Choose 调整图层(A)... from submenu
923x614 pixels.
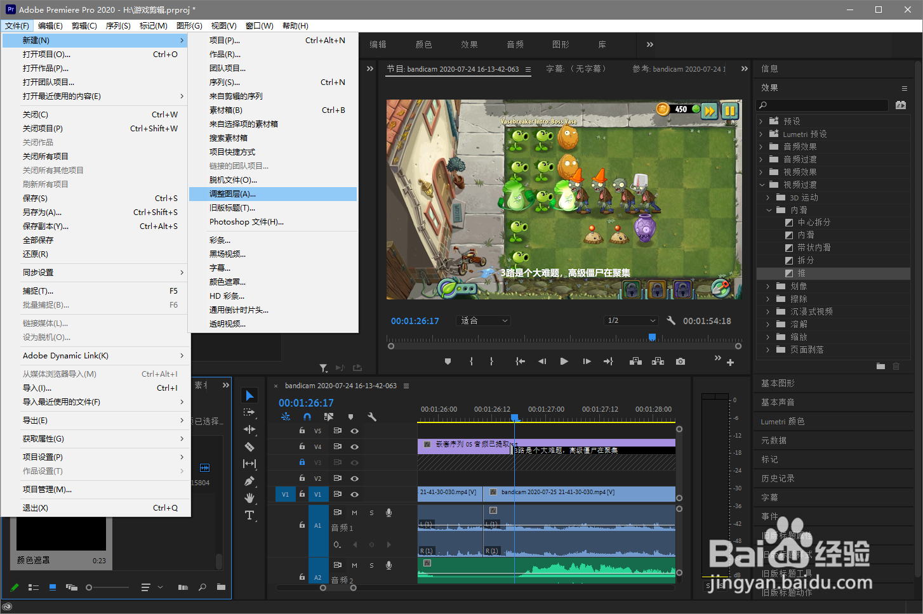(x=273, y=194)
